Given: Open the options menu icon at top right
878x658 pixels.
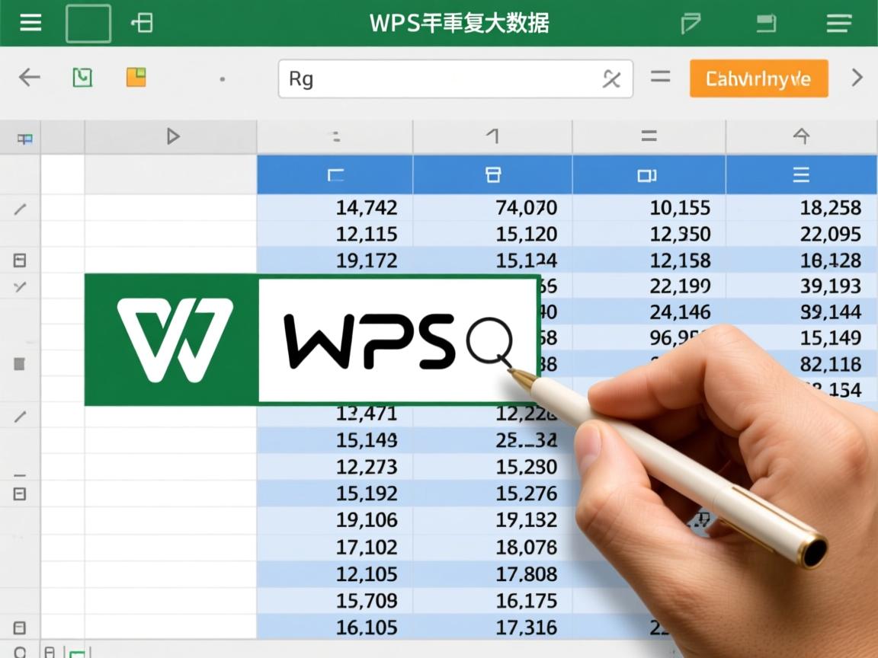Looking at the screenshot, I should pyautogui.click(x=838, y=23).
